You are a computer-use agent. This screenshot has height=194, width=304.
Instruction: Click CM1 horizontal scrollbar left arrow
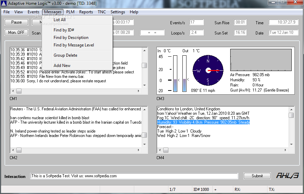(13, 91)
